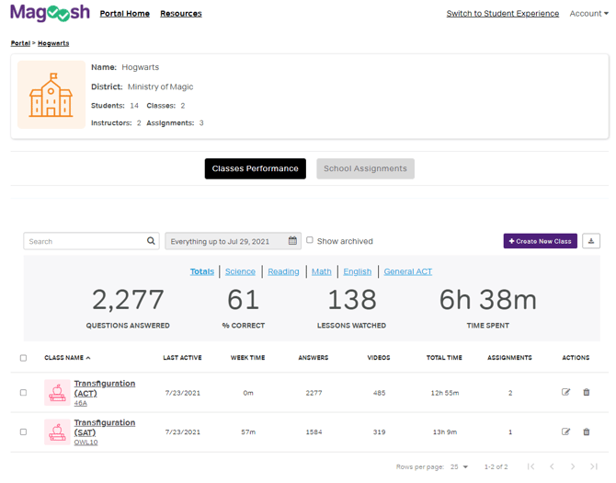This screenshot has width=616, height=483.
Task: Click the edit icon for Transfiguration (ACT)
Action: [565, 393]
